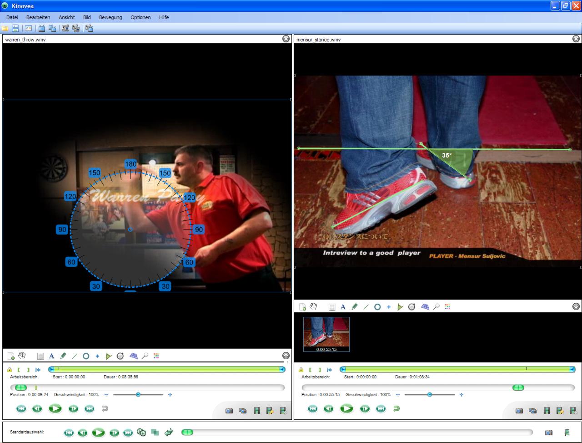Open color profile palette in right player
The width and height of the screenshot is (582, 443).
448,307
